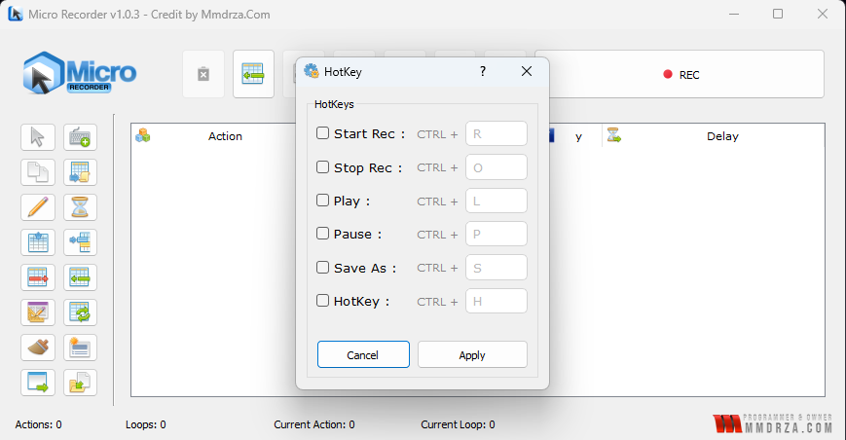Screen dimensions: 846x440
Task: Cancel the HotKey dialog
Action: 363,355
